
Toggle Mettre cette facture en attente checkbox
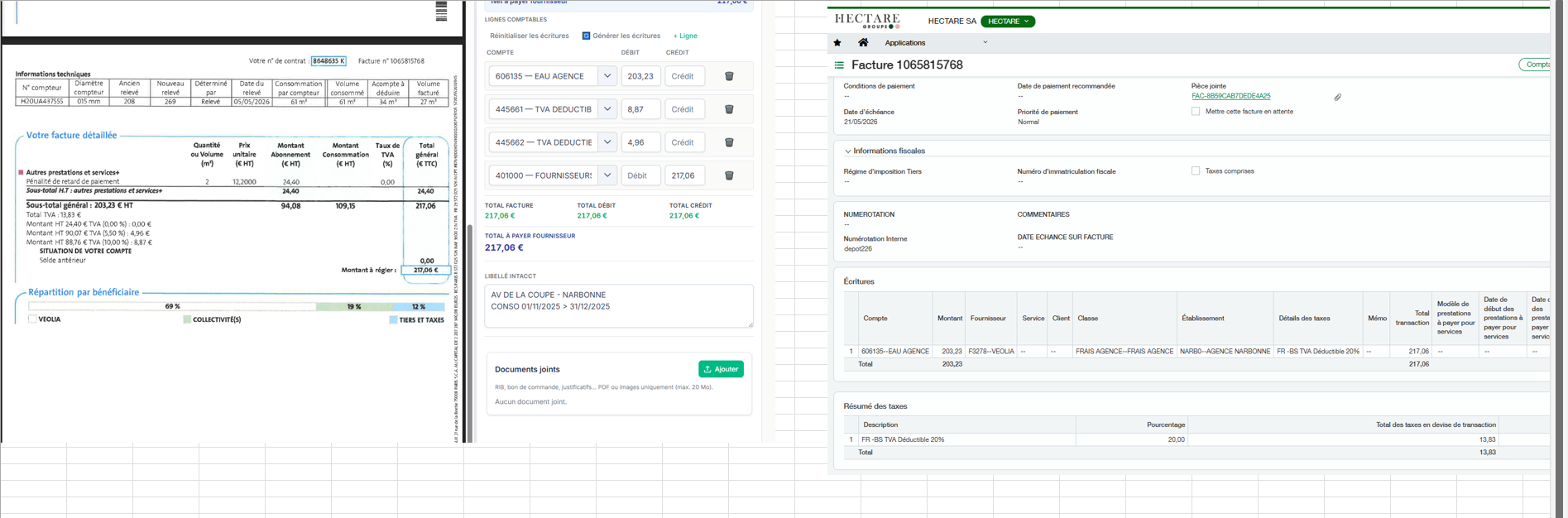pos(1196,111)
